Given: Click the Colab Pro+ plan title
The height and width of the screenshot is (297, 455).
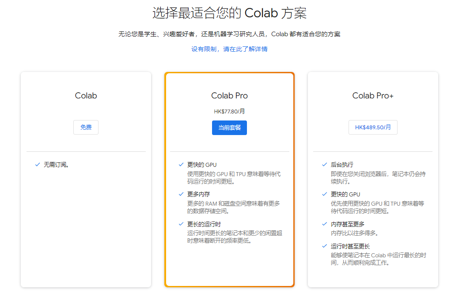Looking at the screenshot, I should click(x=373, y=96).
